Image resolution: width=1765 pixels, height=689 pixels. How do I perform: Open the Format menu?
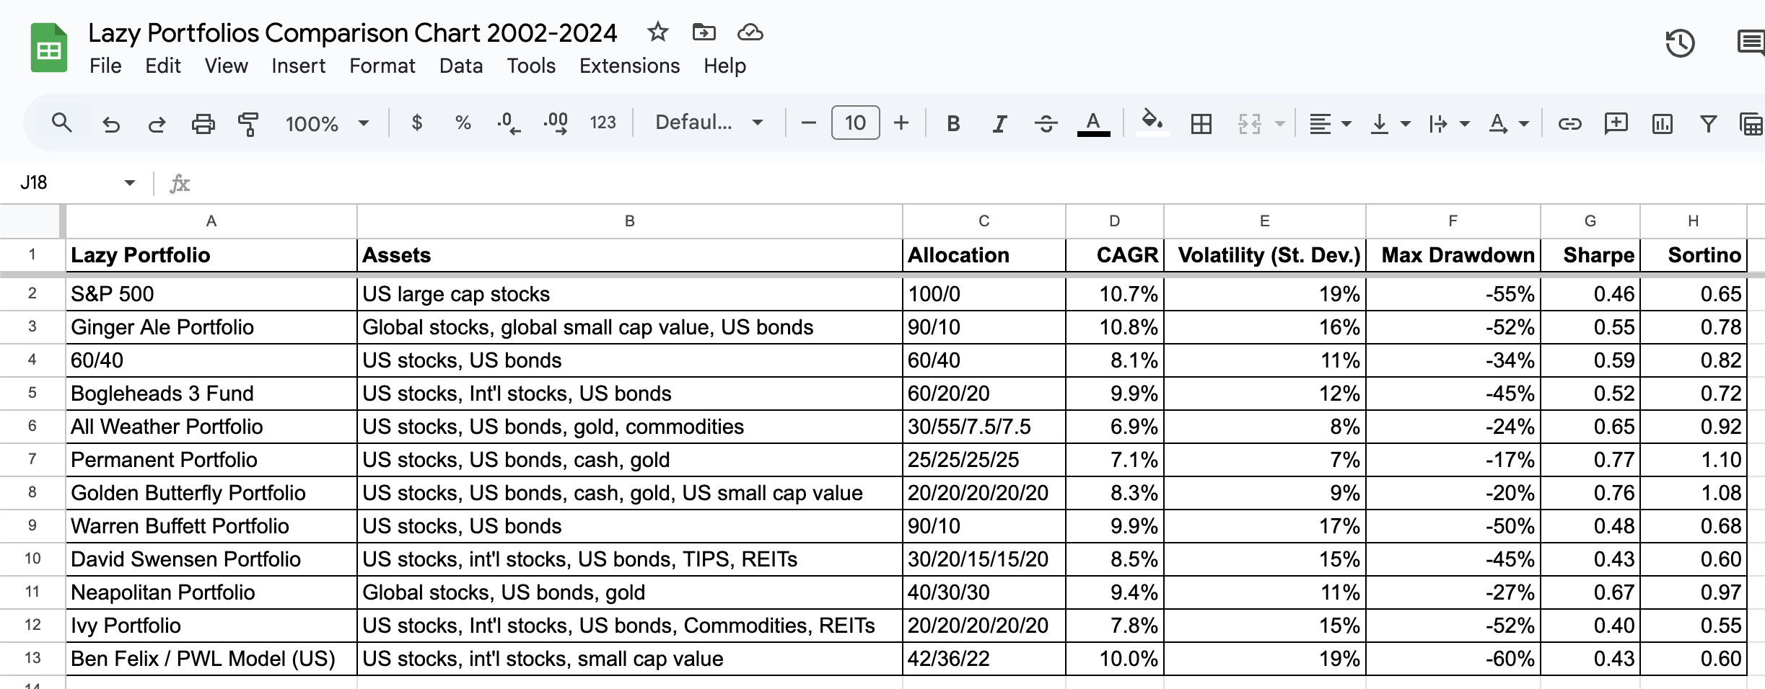click(382, 66)
